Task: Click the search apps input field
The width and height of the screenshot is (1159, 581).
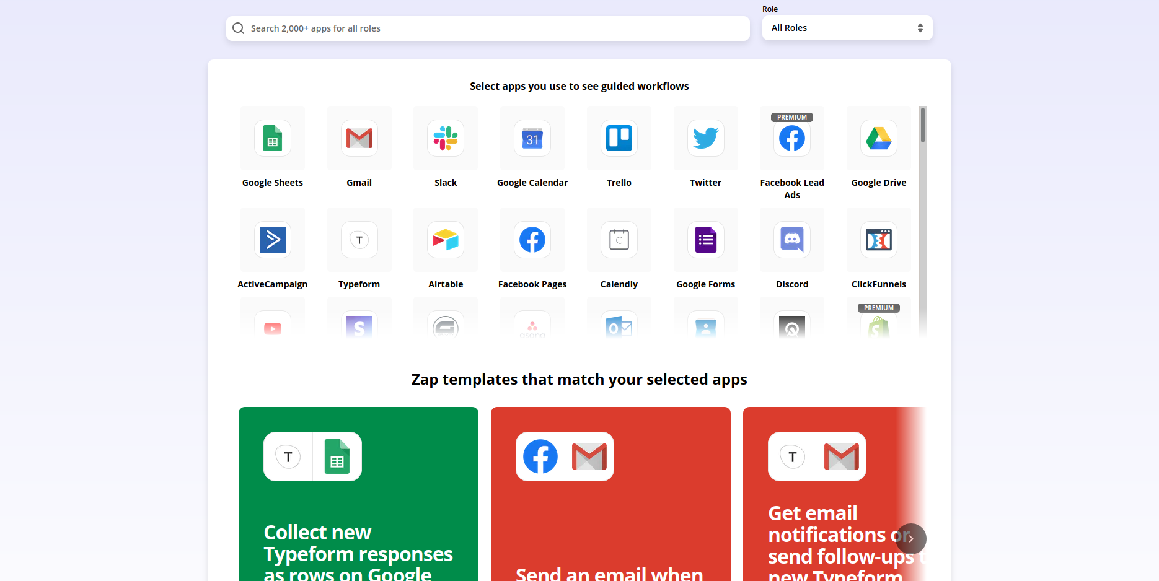Action: click(488, 28)
